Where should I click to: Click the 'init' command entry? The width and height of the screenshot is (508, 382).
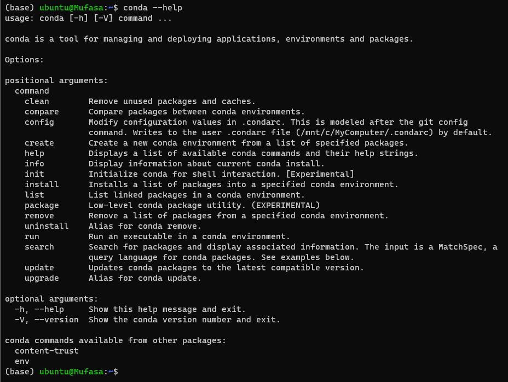(34, 174)
